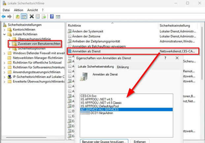Screen dimensions: 205x143
Task: Click the dialog's ? help button
Action: (x=165, y=58)
